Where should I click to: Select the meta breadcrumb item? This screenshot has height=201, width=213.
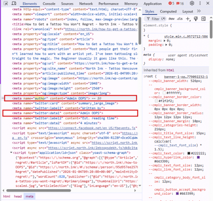29,196
